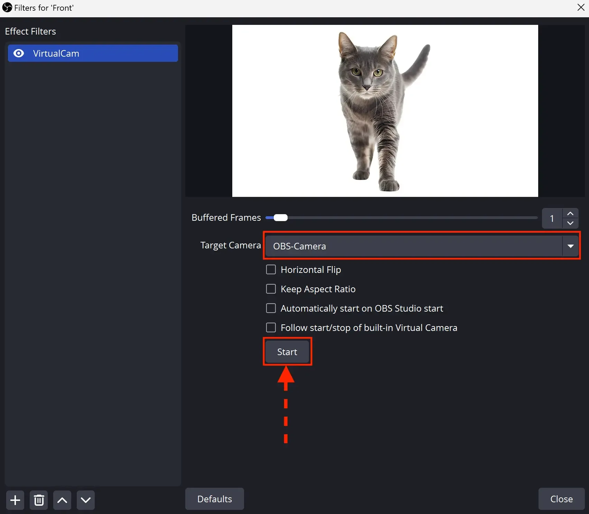Hide the VirtualCam filter via eye icon
The width and height of the screenshot is (589, 514).
(x=18, y=53)
